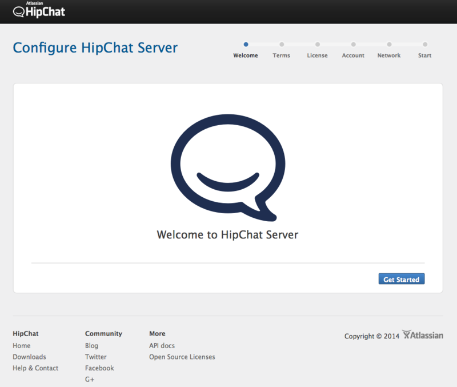Click the Welcome to HipChat Server text
Viewport: 457px width, 387px height.
point(227,235)
